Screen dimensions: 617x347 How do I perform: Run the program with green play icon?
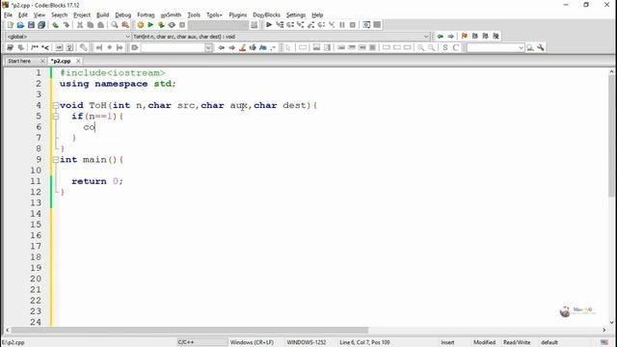click(x=150, y=25)
